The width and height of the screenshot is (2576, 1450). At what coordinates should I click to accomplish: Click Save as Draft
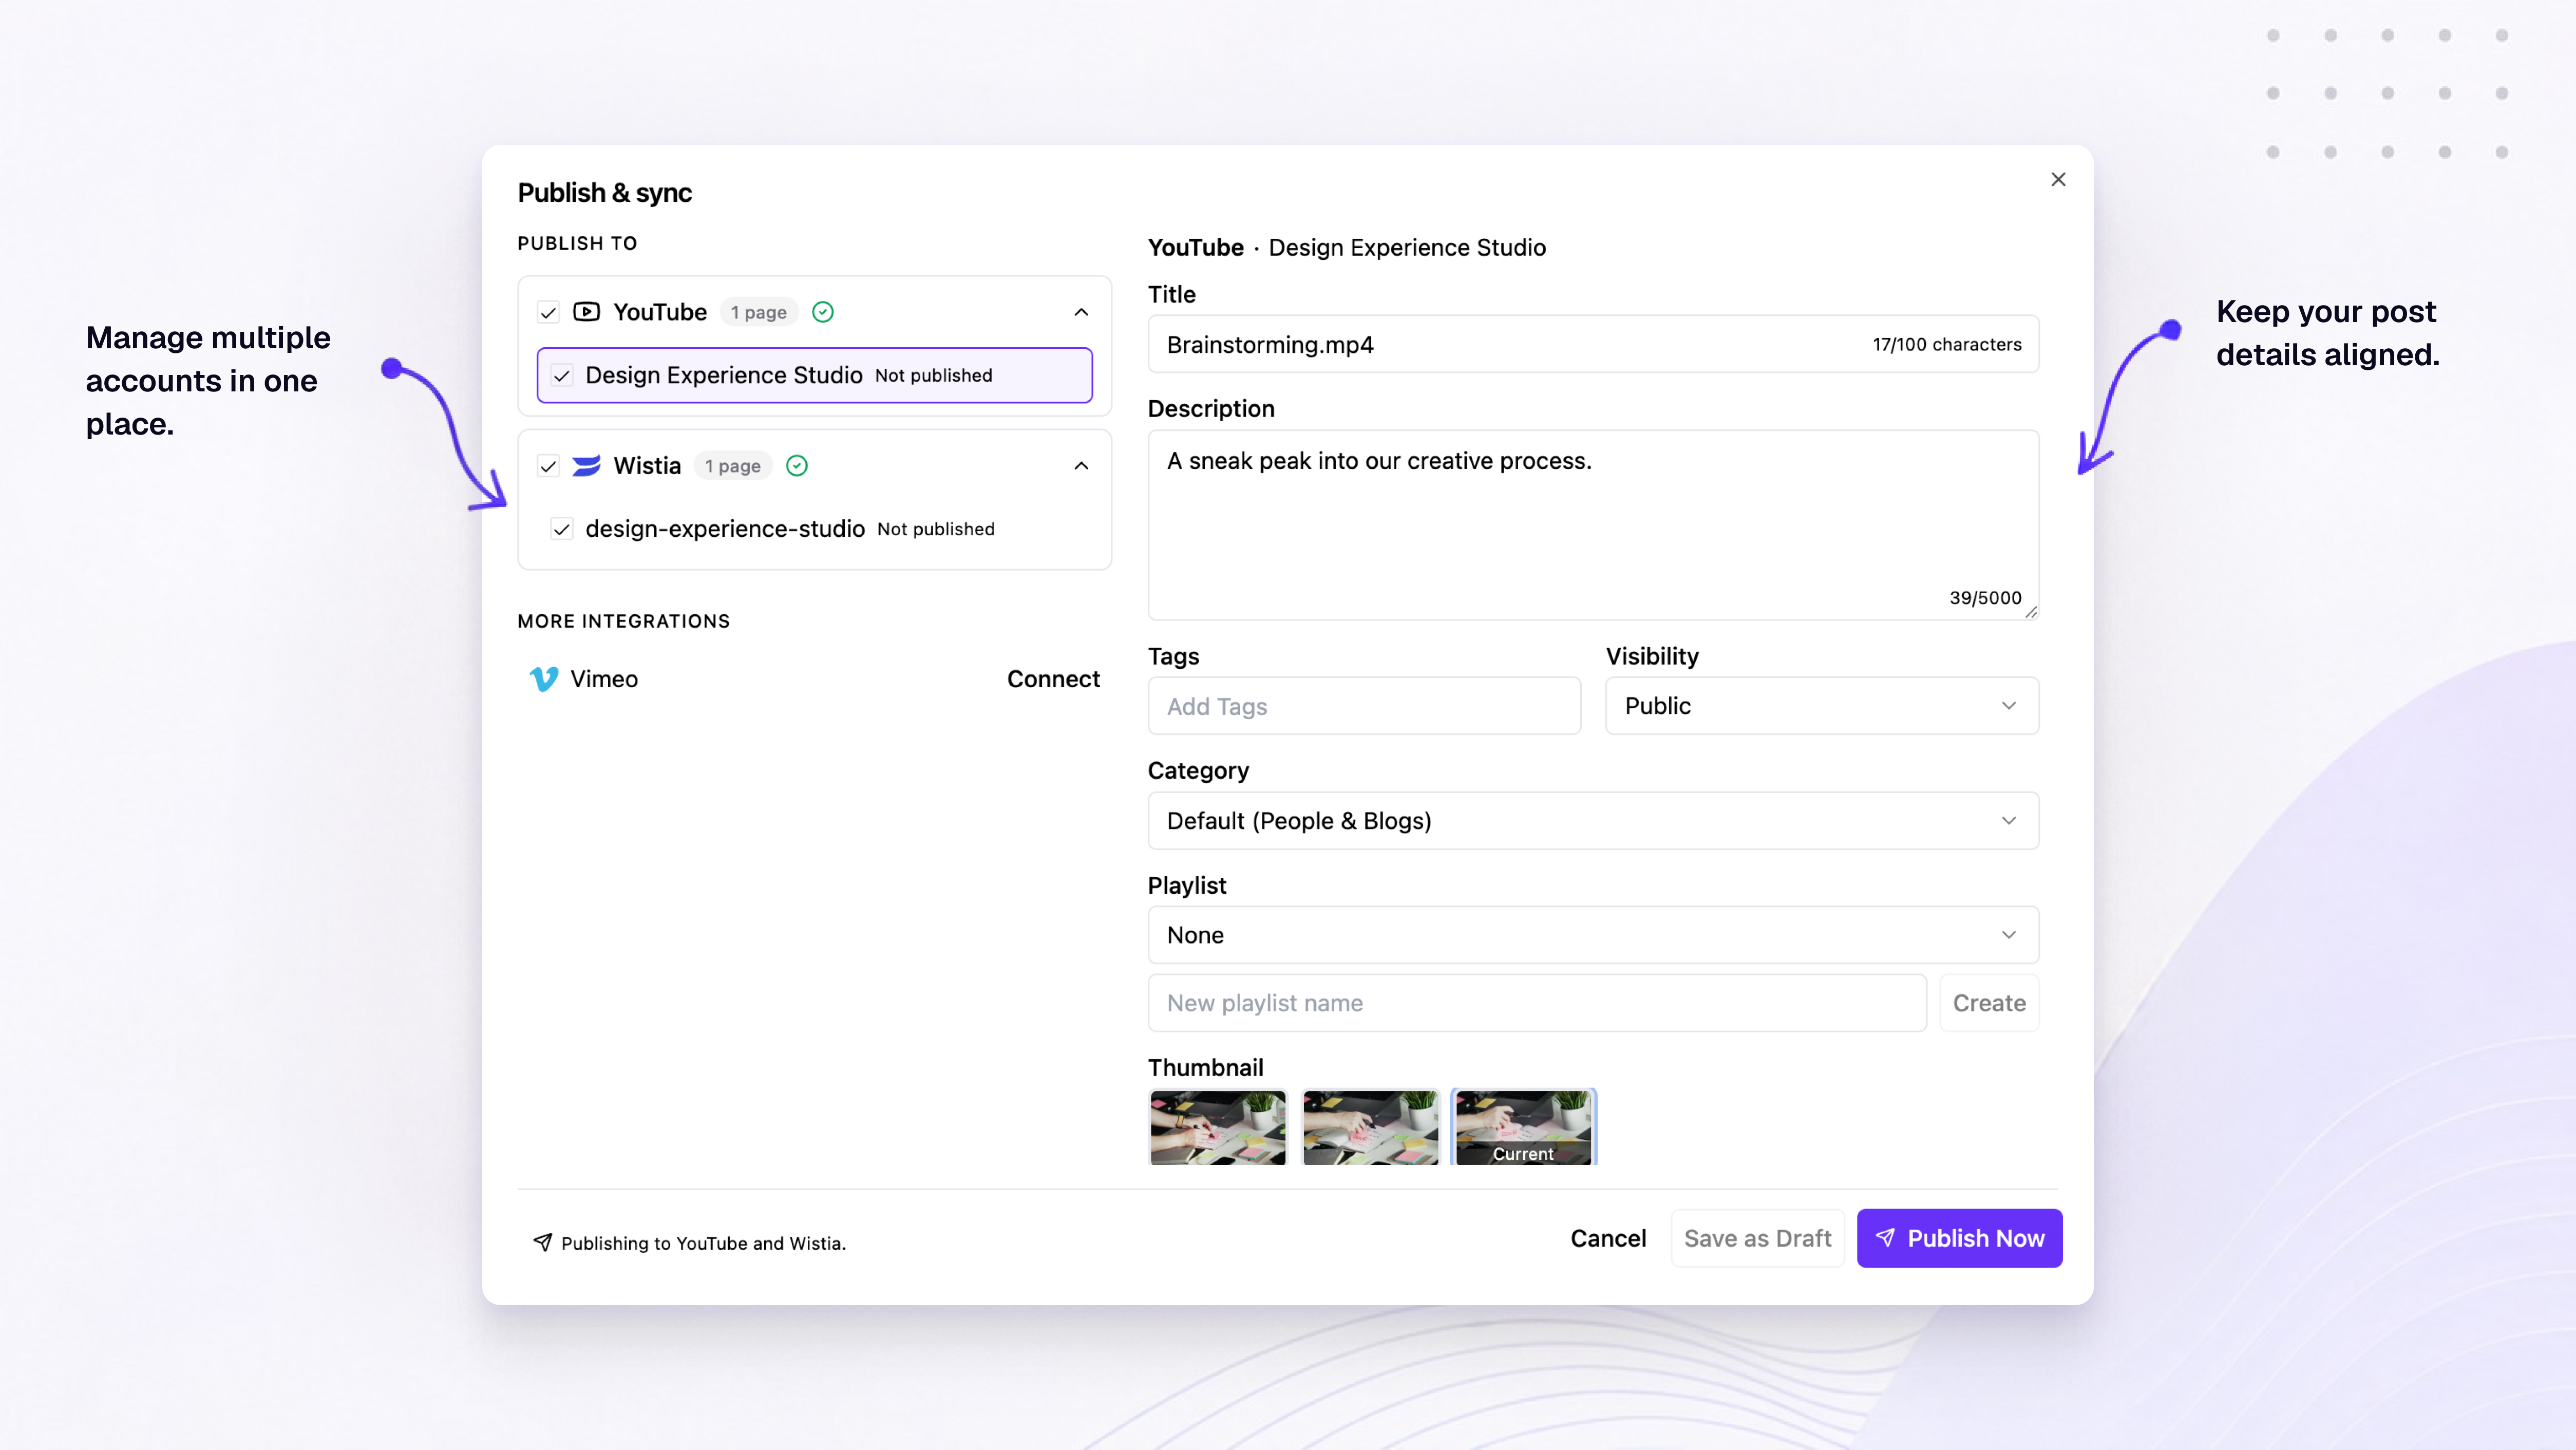[x=1757, y=1238]
